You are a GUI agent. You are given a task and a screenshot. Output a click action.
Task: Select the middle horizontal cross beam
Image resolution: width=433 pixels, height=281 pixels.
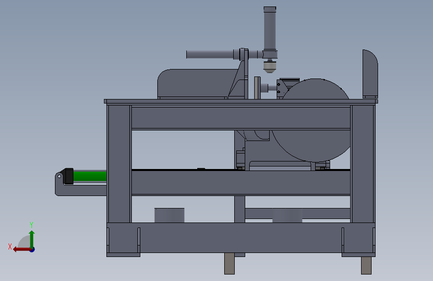coord(241,183)
